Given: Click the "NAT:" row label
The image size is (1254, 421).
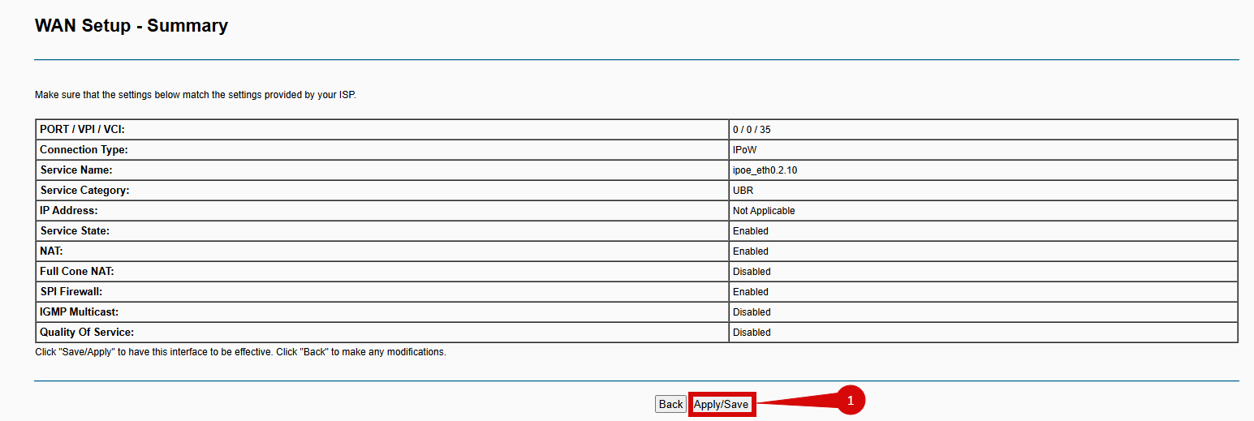Looking at the screenshot, I should point(51,251).
